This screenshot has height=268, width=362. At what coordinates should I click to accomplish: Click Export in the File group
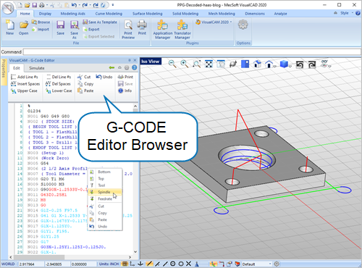click(x=91, y=30)
